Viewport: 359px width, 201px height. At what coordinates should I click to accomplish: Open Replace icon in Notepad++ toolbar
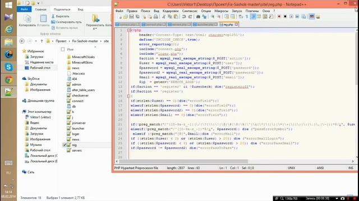[x=204, y=17]
